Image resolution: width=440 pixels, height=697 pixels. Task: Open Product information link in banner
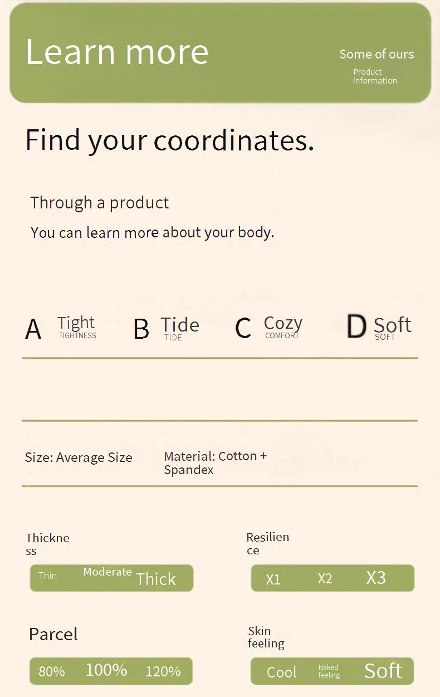tap(375, 76)
